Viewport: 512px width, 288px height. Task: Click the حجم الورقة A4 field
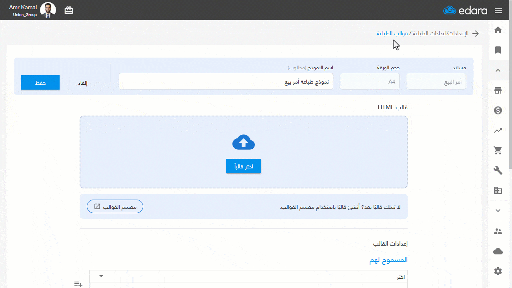tap(370, 82)
